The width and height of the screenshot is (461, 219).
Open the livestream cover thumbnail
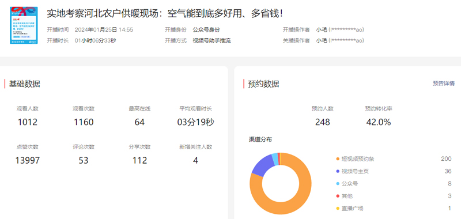point(24,25)
